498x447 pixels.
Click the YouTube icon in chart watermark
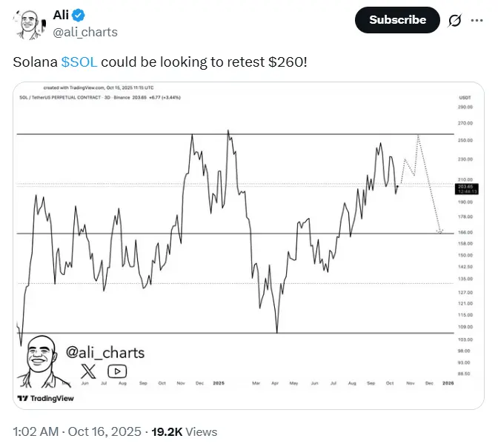[117, 371]
